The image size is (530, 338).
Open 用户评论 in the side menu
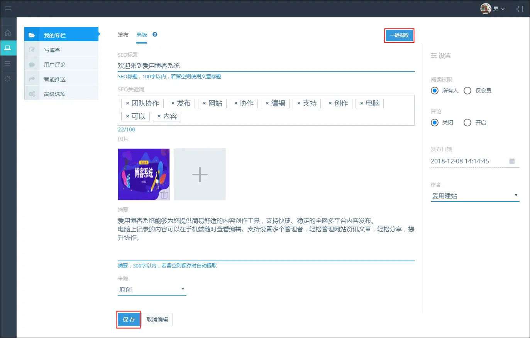coord(54,65)
